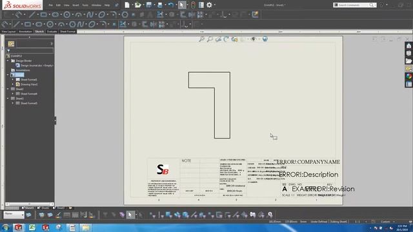Collapse the highlighted Sheet1 tree node
This screenshot has height=232, width=413.
(8, 75)
